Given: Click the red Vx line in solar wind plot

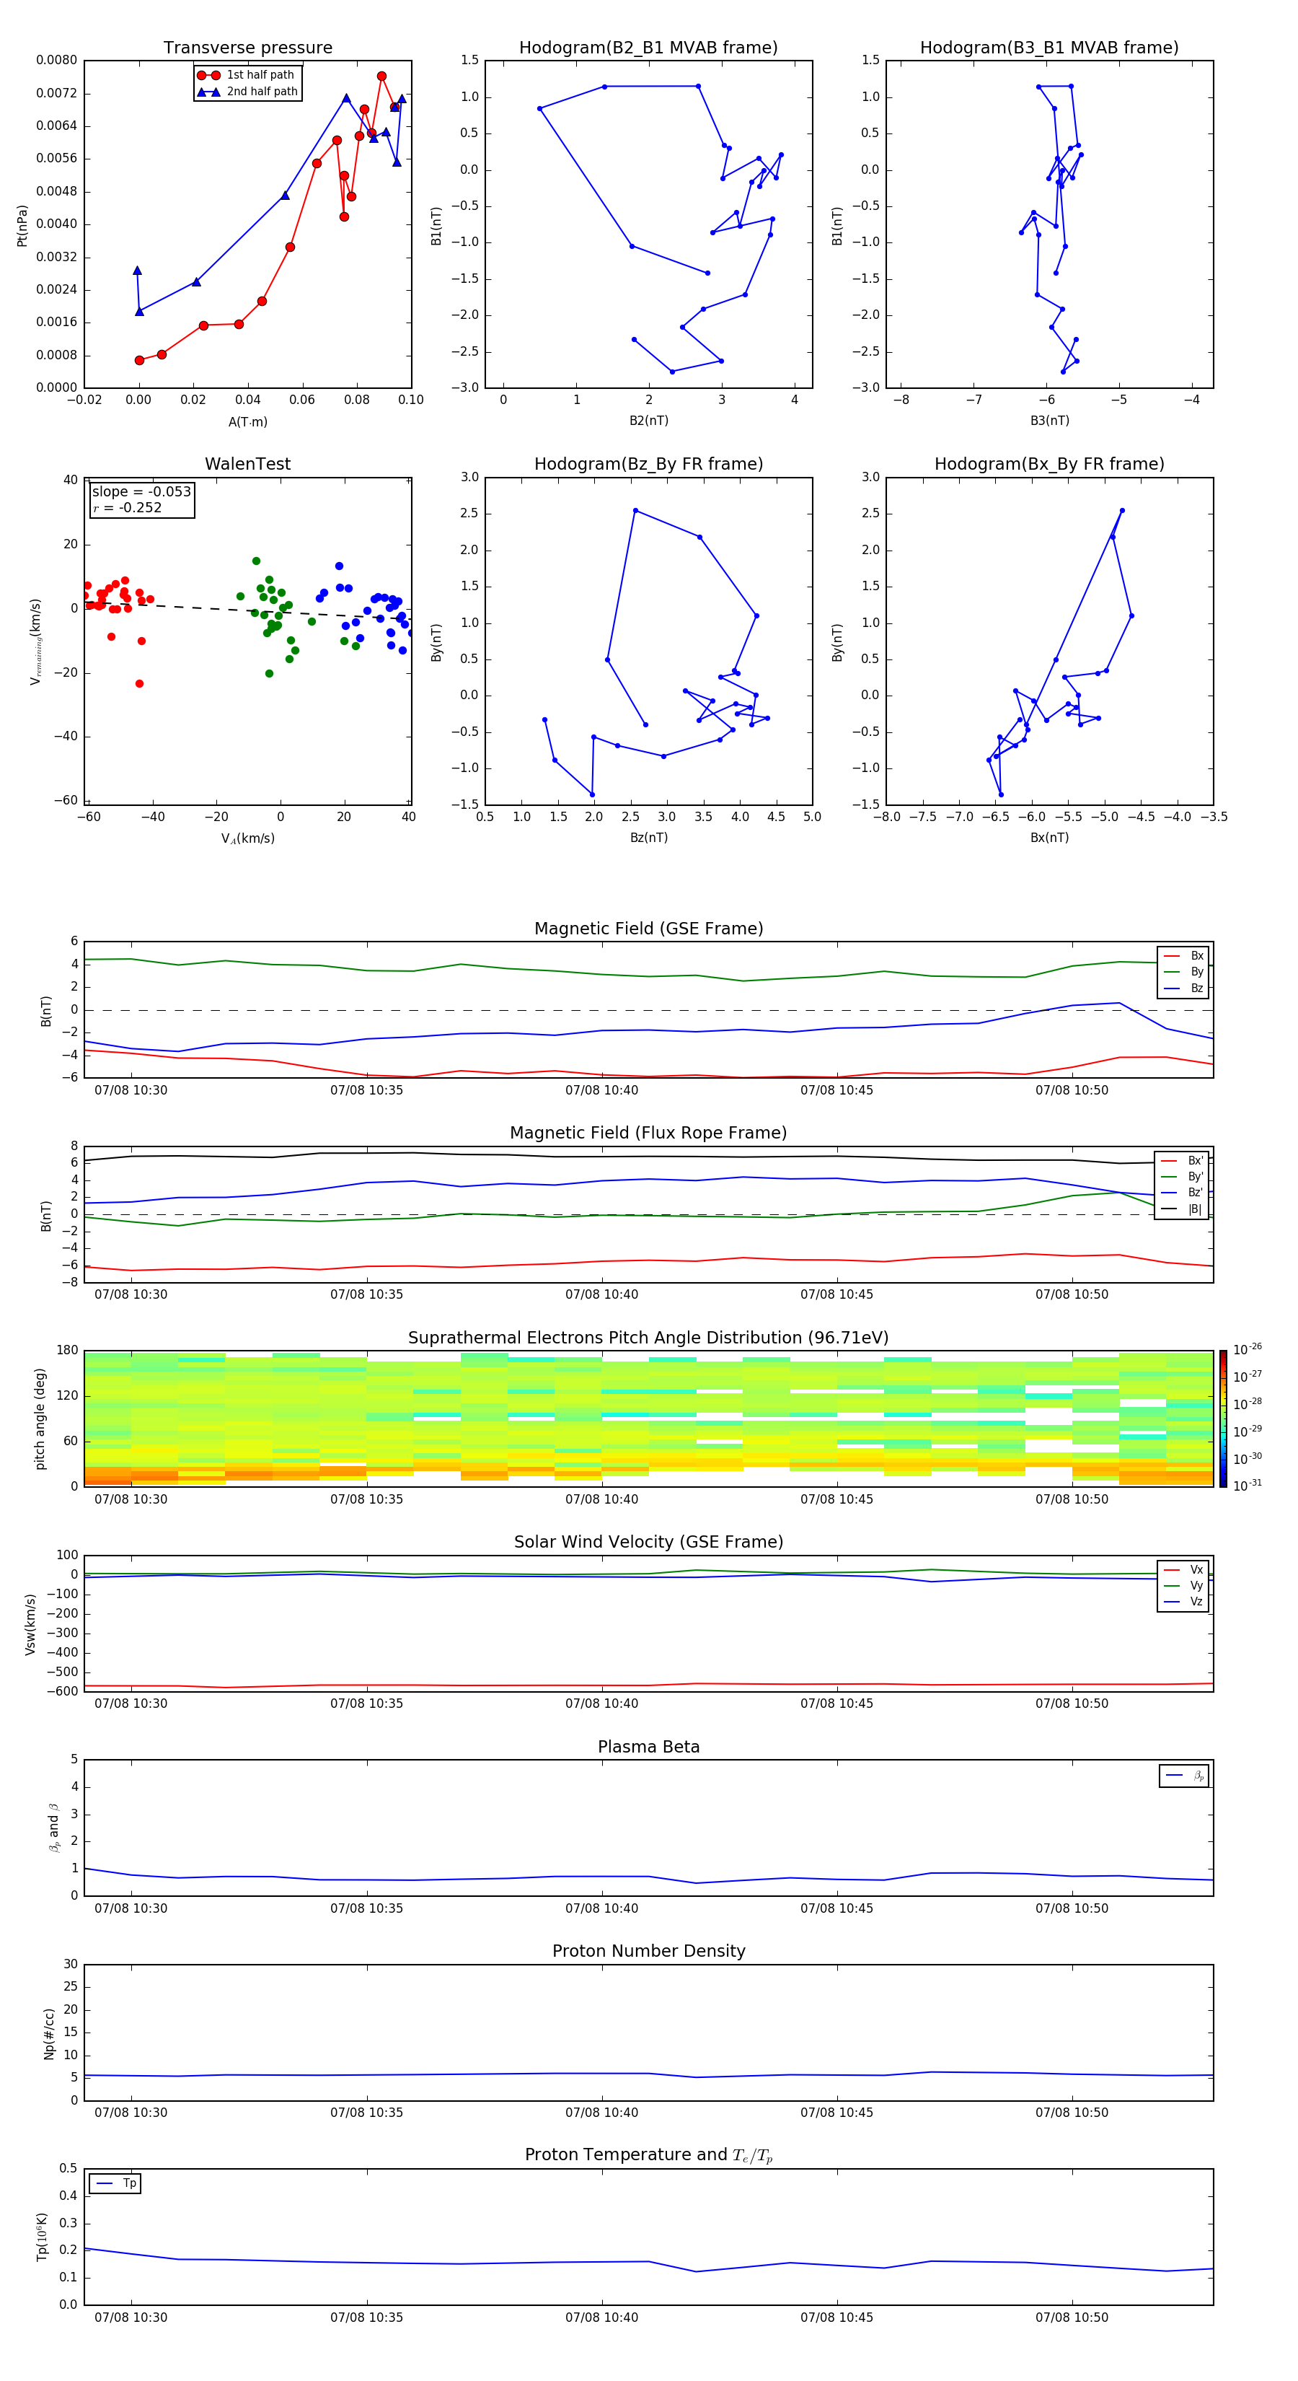Looking at the screenshot, I should (x=648, y=1686).
